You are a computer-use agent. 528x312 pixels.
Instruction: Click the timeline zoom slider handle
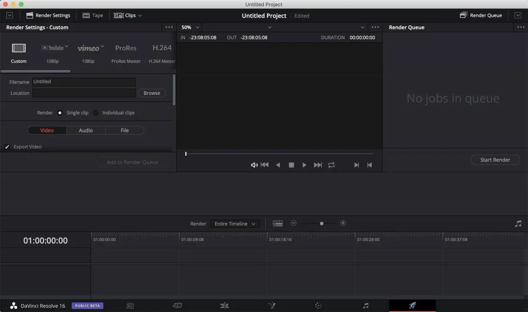[322, 223]
